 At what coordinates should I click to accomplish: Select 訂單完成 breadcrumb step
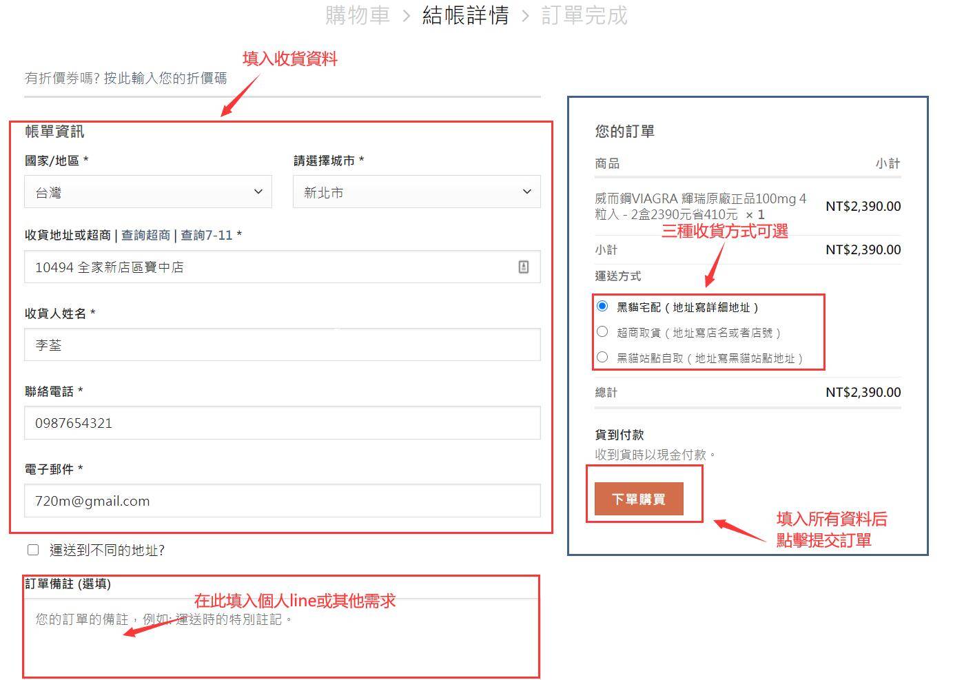point(584,15)
